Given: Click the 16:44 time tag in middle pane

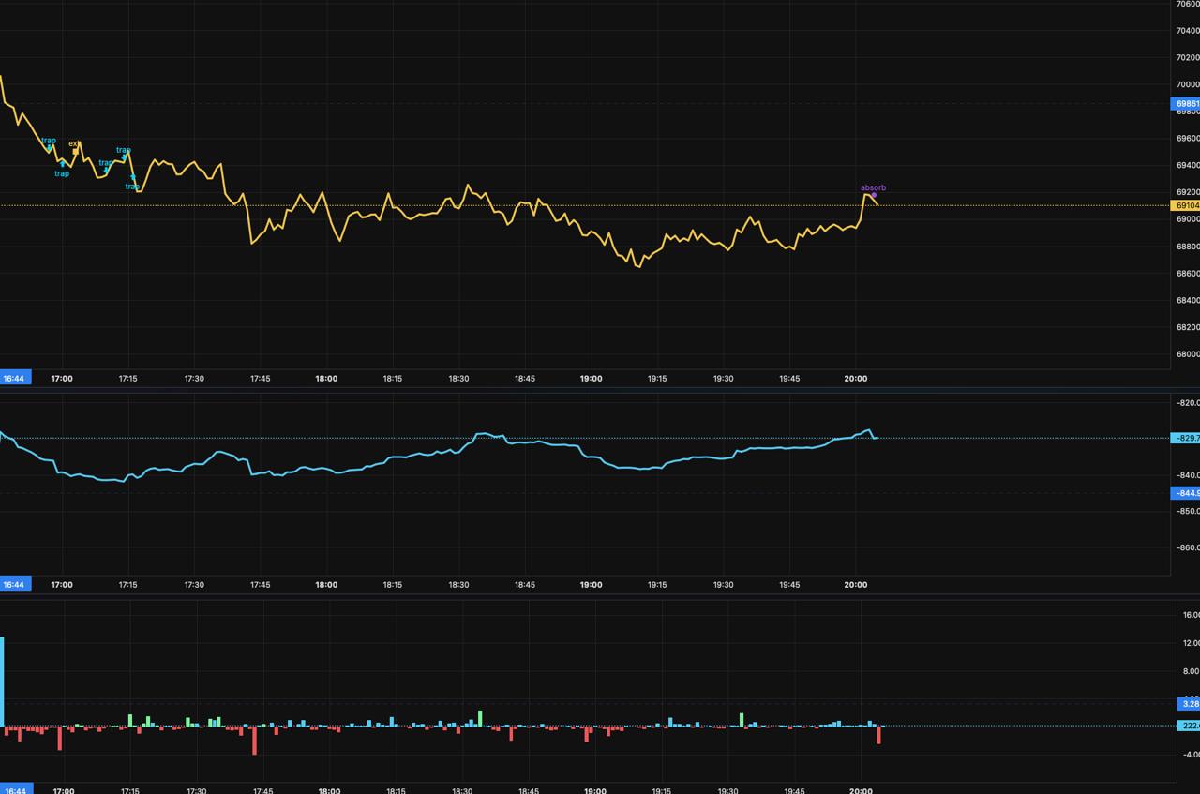Looking at the screenshot, I should click(15, 584).
